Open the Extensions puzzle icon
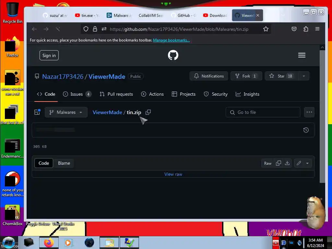Viewport: 332px width, 249px height. [306, 29]
